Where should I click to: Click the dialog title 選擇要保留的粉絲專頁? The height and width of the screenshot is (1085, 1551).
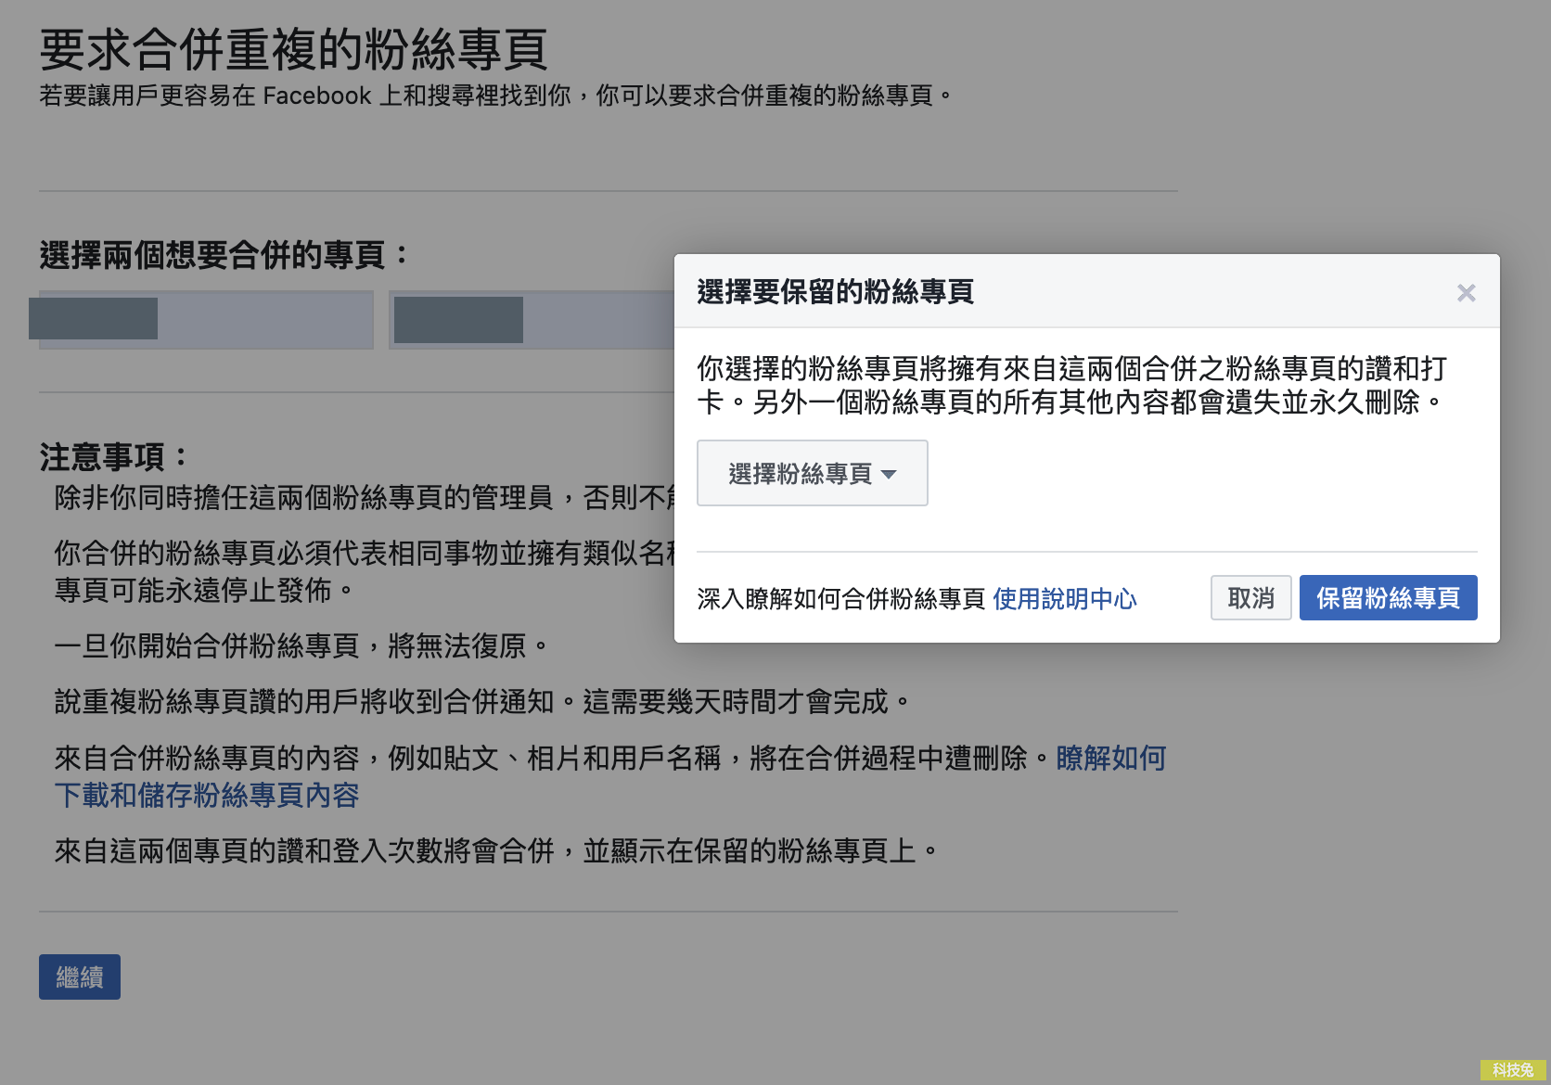835,291
